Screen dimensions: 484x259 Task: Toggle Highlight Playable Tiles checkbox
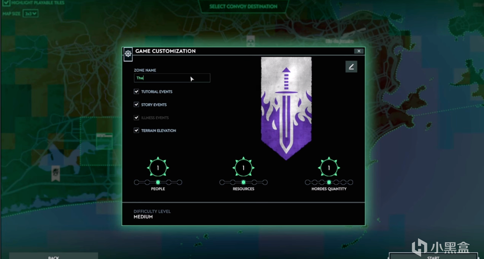coord(6,3)
